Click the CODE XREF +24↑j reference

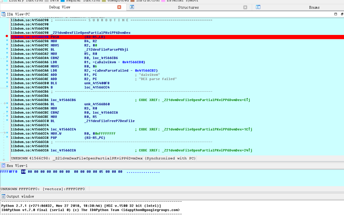coord(193,150)
